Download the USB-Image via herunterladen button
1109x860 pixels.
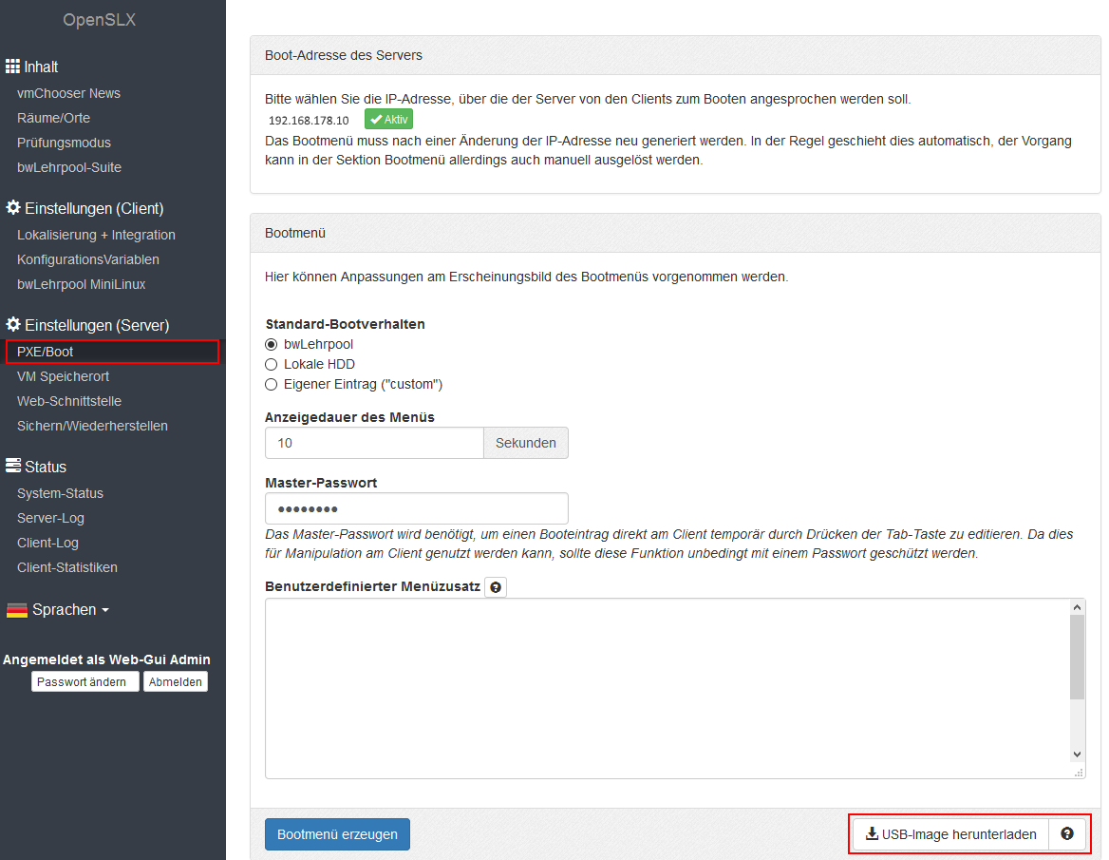coord(950,834)
